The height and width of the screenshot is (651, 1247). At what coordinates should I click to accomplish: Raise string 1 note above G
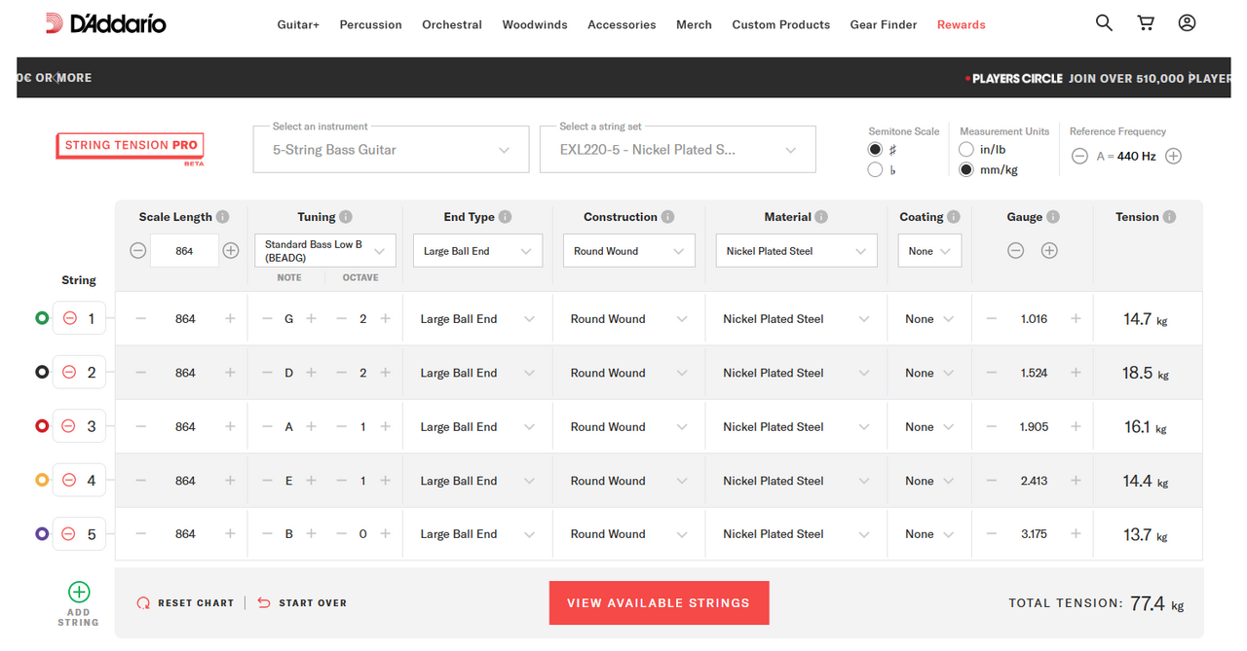pyautogui.click(x=312, y=318)
